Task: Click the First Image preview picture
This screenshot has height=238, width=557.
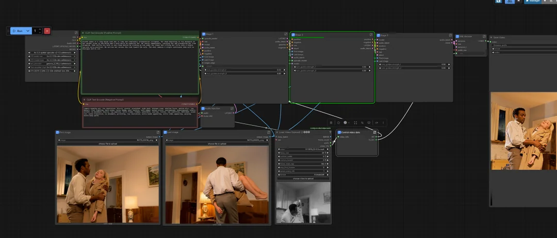Action: tap(108, 184)
